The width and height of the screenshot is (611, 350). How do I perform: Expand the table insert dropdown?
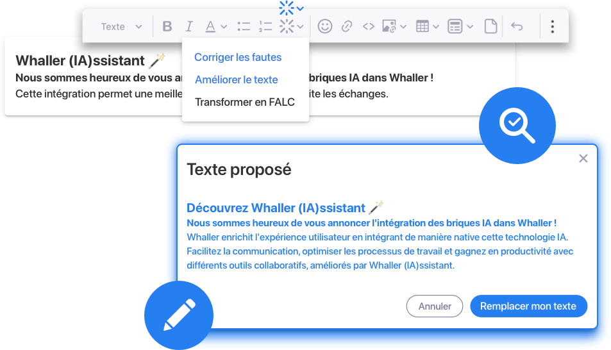pos(436,27)
